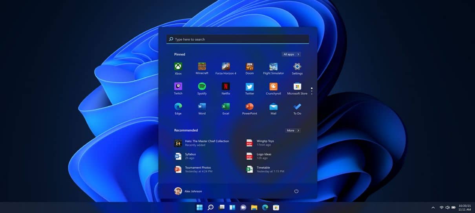This screenshot has height=213, width=475.
Task: Show More recommended items
Action: pos(293,130)
